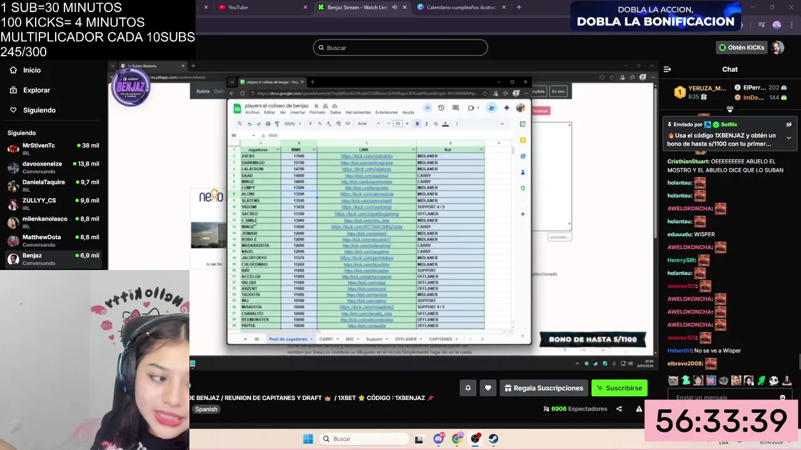
Task: Click the Spanish language tag
Action: 206,409
